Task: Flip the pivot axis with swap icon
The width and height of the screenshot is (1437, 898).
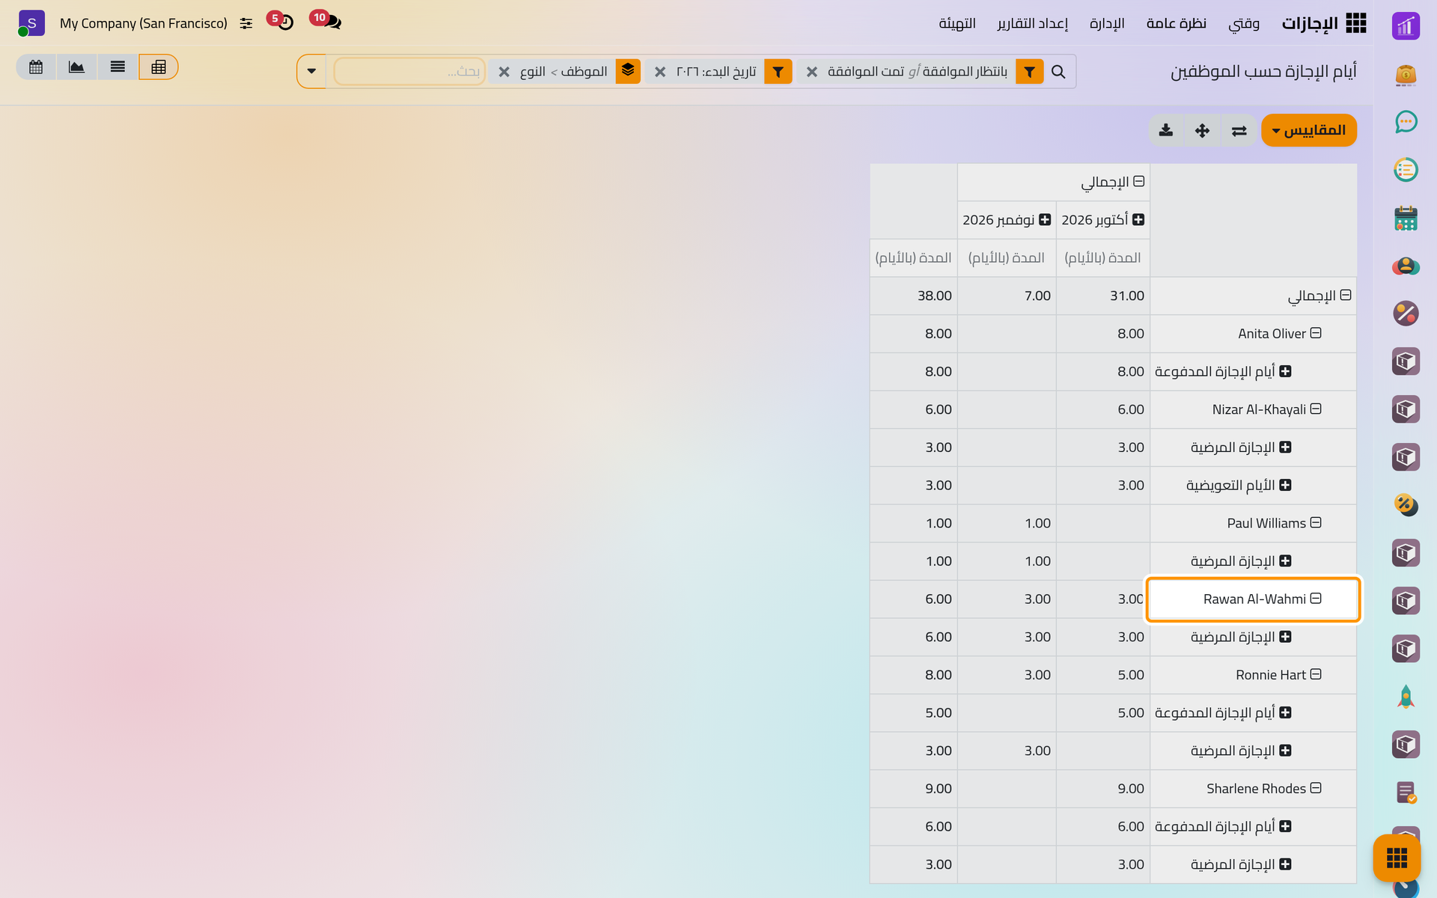Action: (x=1239, y=130)
